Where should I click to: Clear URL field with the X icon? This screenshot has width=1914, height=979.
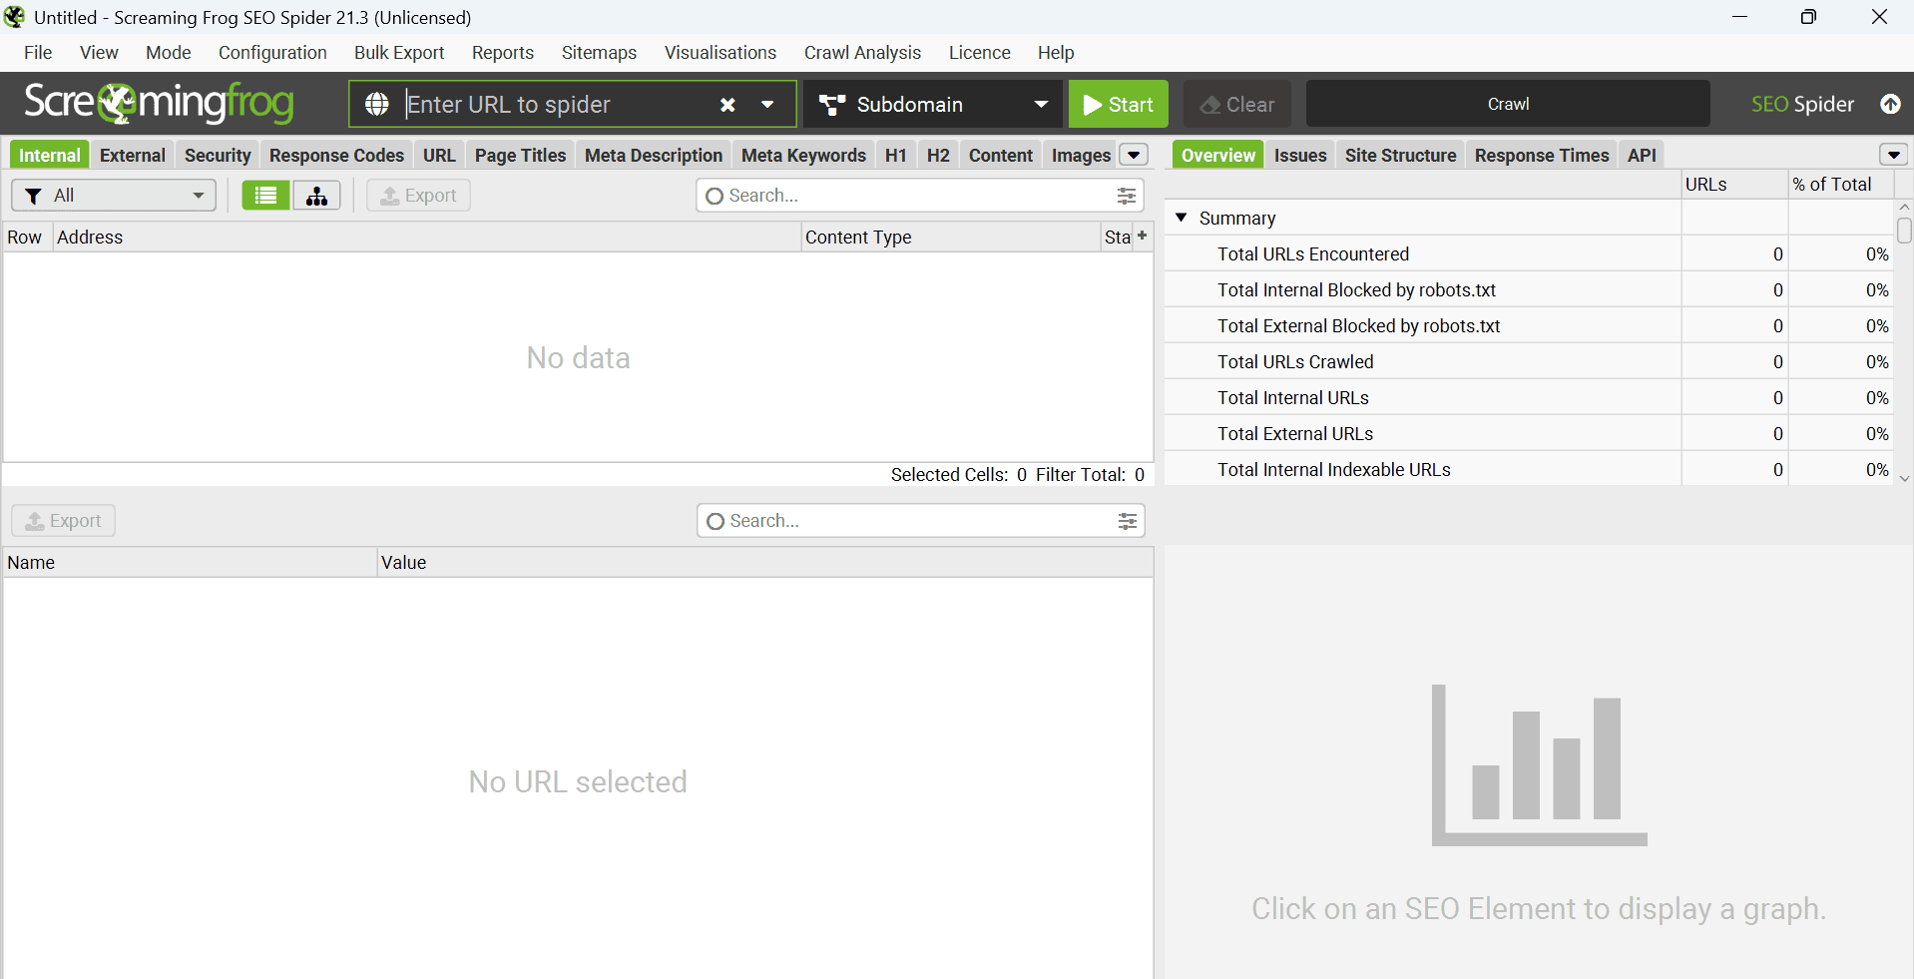[727, 105]
